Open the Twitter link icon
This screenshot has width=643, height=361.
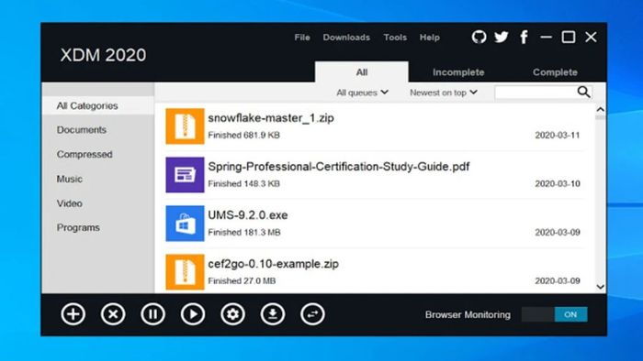(502, 38)
